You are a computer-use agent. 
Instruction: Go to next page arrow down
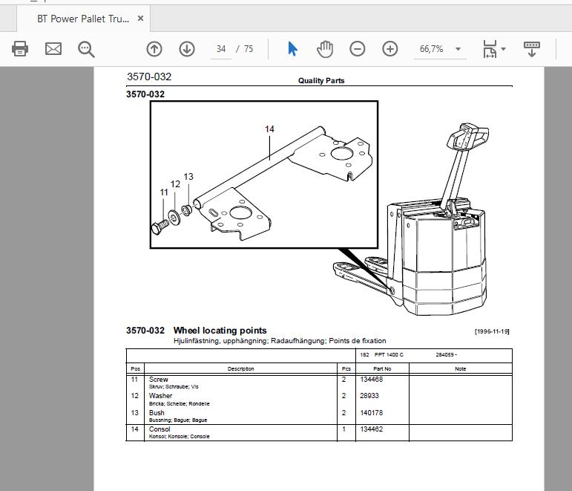coord(187,49)
